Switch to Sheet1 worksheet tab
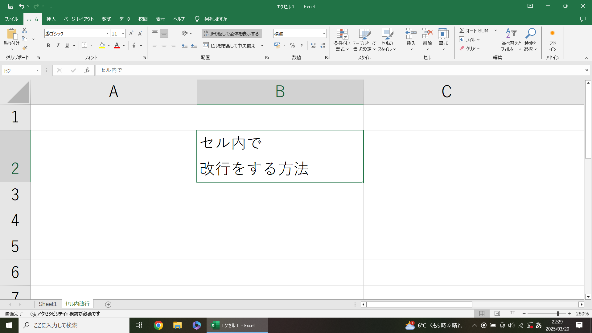Viewport: 592px width, 333px height. (48, 304)
